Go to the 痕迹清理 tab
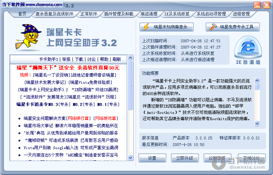 [x=149, y=14]
